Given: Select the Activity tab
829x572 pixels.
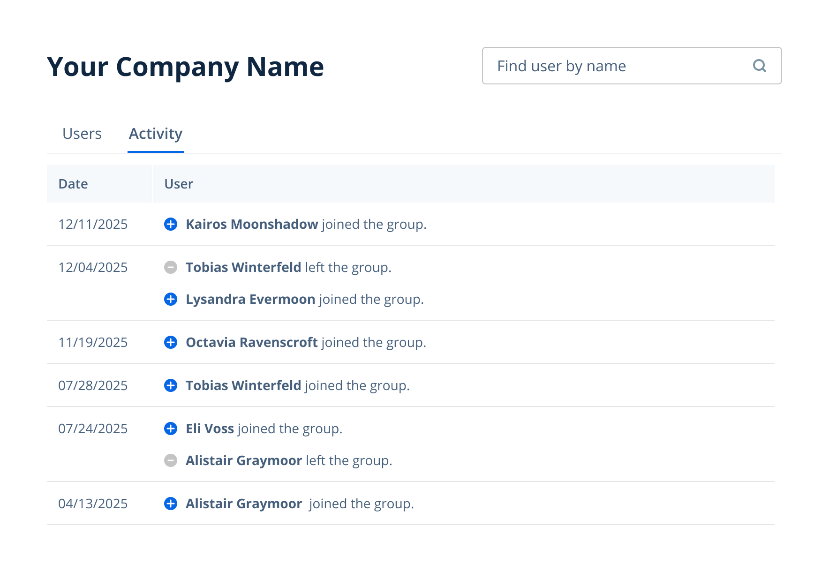Looking at the screenshot, I should 155,134.
